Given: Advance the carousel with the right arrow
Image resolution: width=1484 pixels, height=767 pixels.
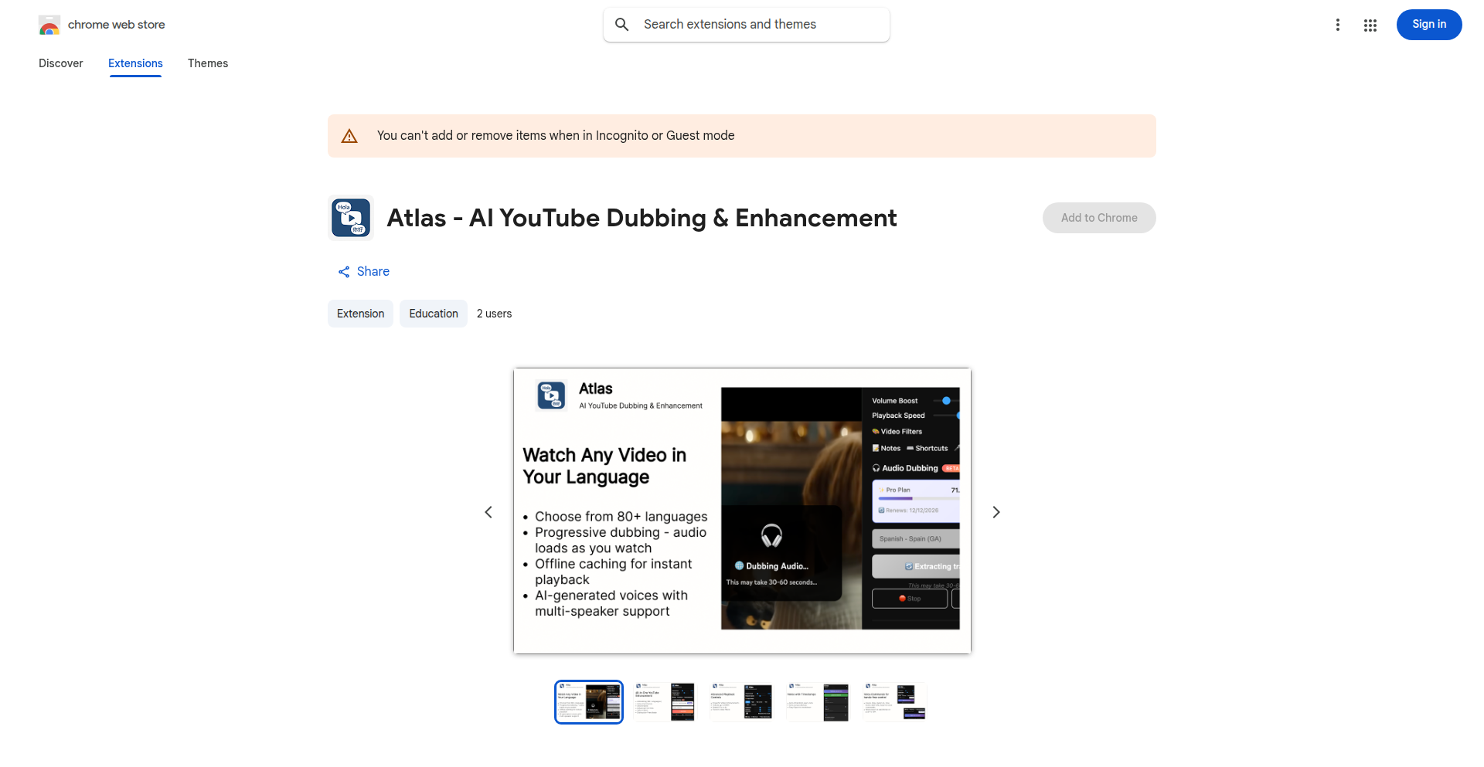Looking at the screenshot, I should click(996, 511).
